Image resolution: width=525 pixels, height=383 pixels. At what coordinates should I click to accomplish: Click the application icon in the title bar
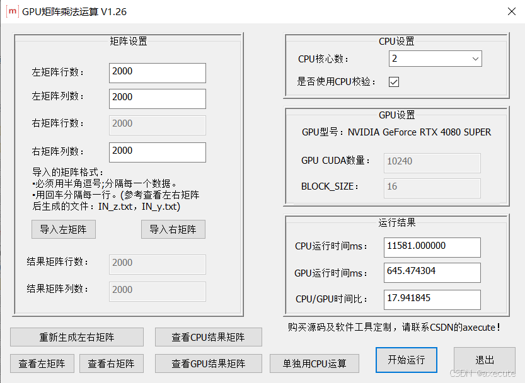tap(11, 11)
